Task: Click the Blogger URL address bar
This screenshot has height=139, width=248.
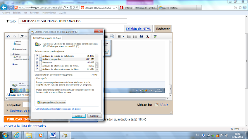Action: pyautogui.click(x=40, y=7)
